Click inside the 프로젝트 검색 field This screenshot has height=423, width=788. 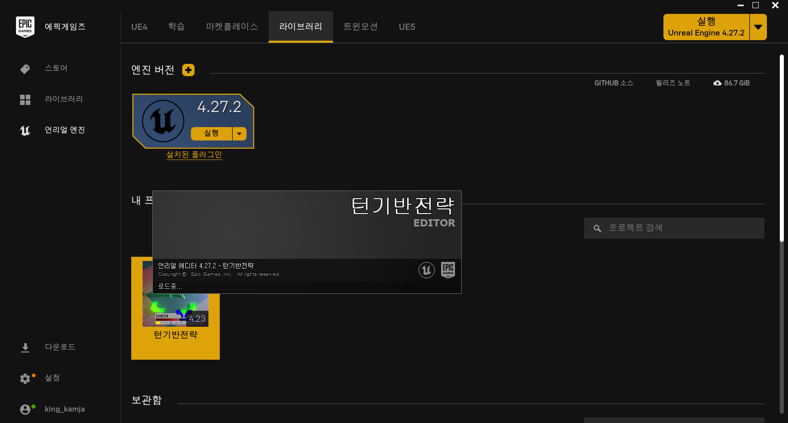point(674,228)
